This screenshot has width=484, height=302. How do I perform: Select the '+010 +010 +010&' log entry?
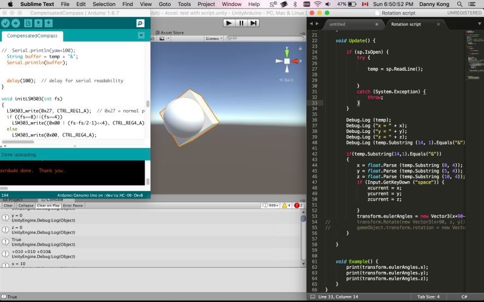[x=150, y=254]
